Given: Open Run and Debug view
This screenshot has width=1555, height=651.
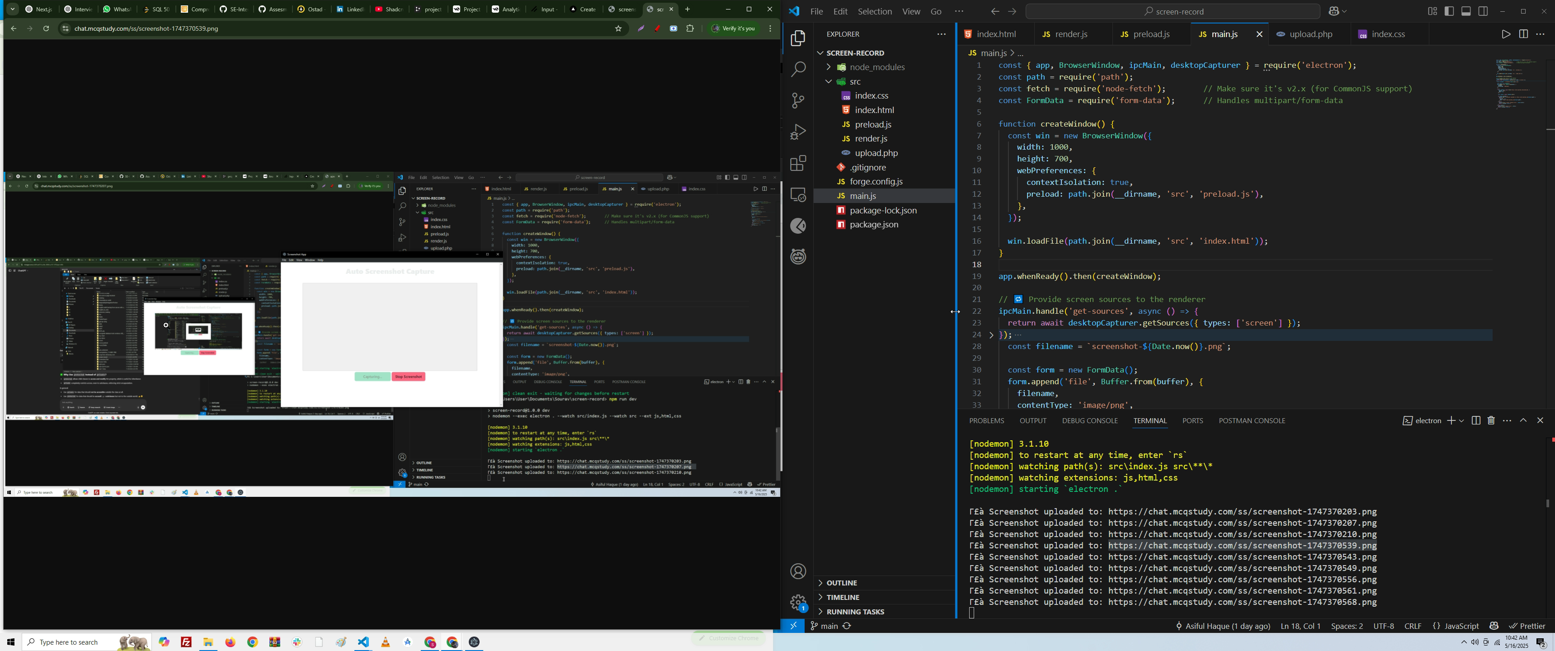Looking at the screenshot, I should [x=798, y=132].
